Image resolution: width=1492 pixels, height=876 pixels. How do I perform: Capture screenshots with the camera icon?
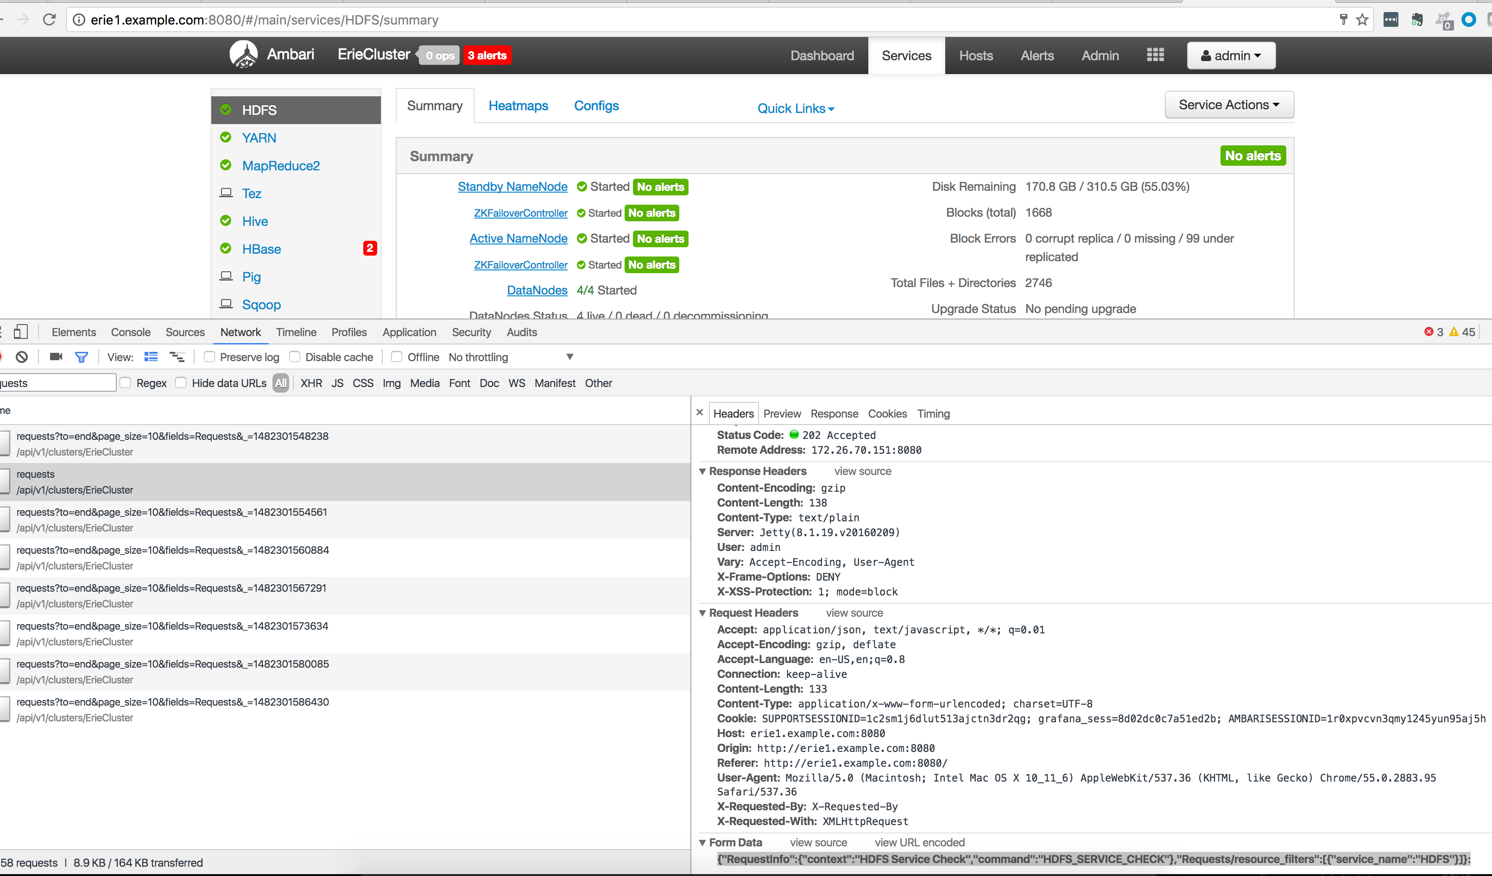click(x=55, y=357)
